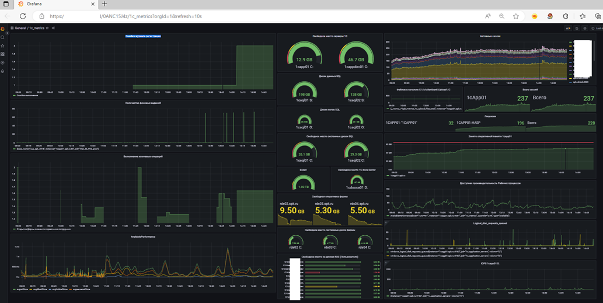Open the AvailablePerformance panel title menu
Image resolution: width=603 pixels, height=303 pixels.
tap(143, 236)
